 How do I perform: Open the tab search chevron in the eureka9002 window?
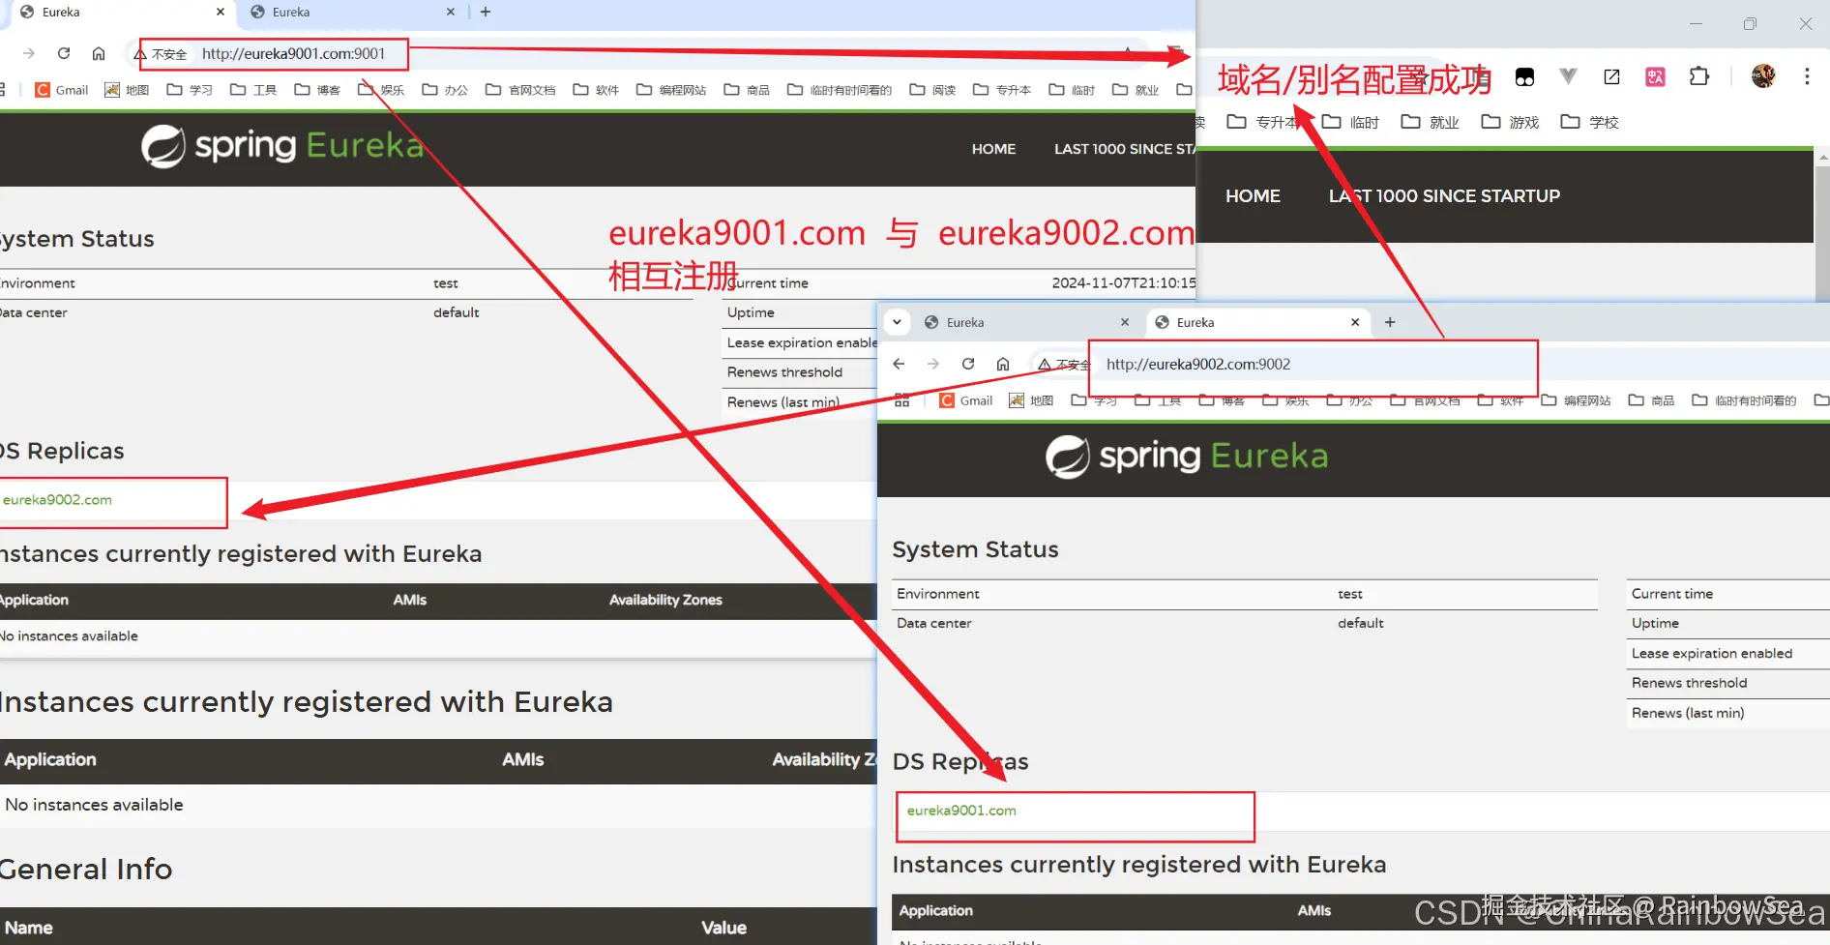897,322
